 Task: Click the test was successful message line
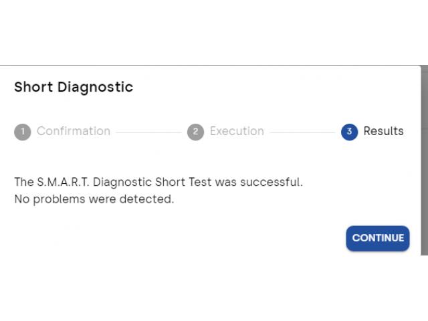(158, 182)
